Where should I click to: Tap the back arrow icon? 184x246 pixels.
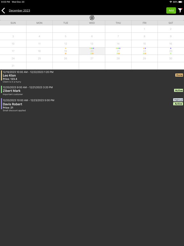click(x=3, y=11)
